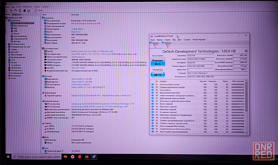Expand the Мультимедиа node in sidebar tree
The image size is (278, 165).
point(6,55)
